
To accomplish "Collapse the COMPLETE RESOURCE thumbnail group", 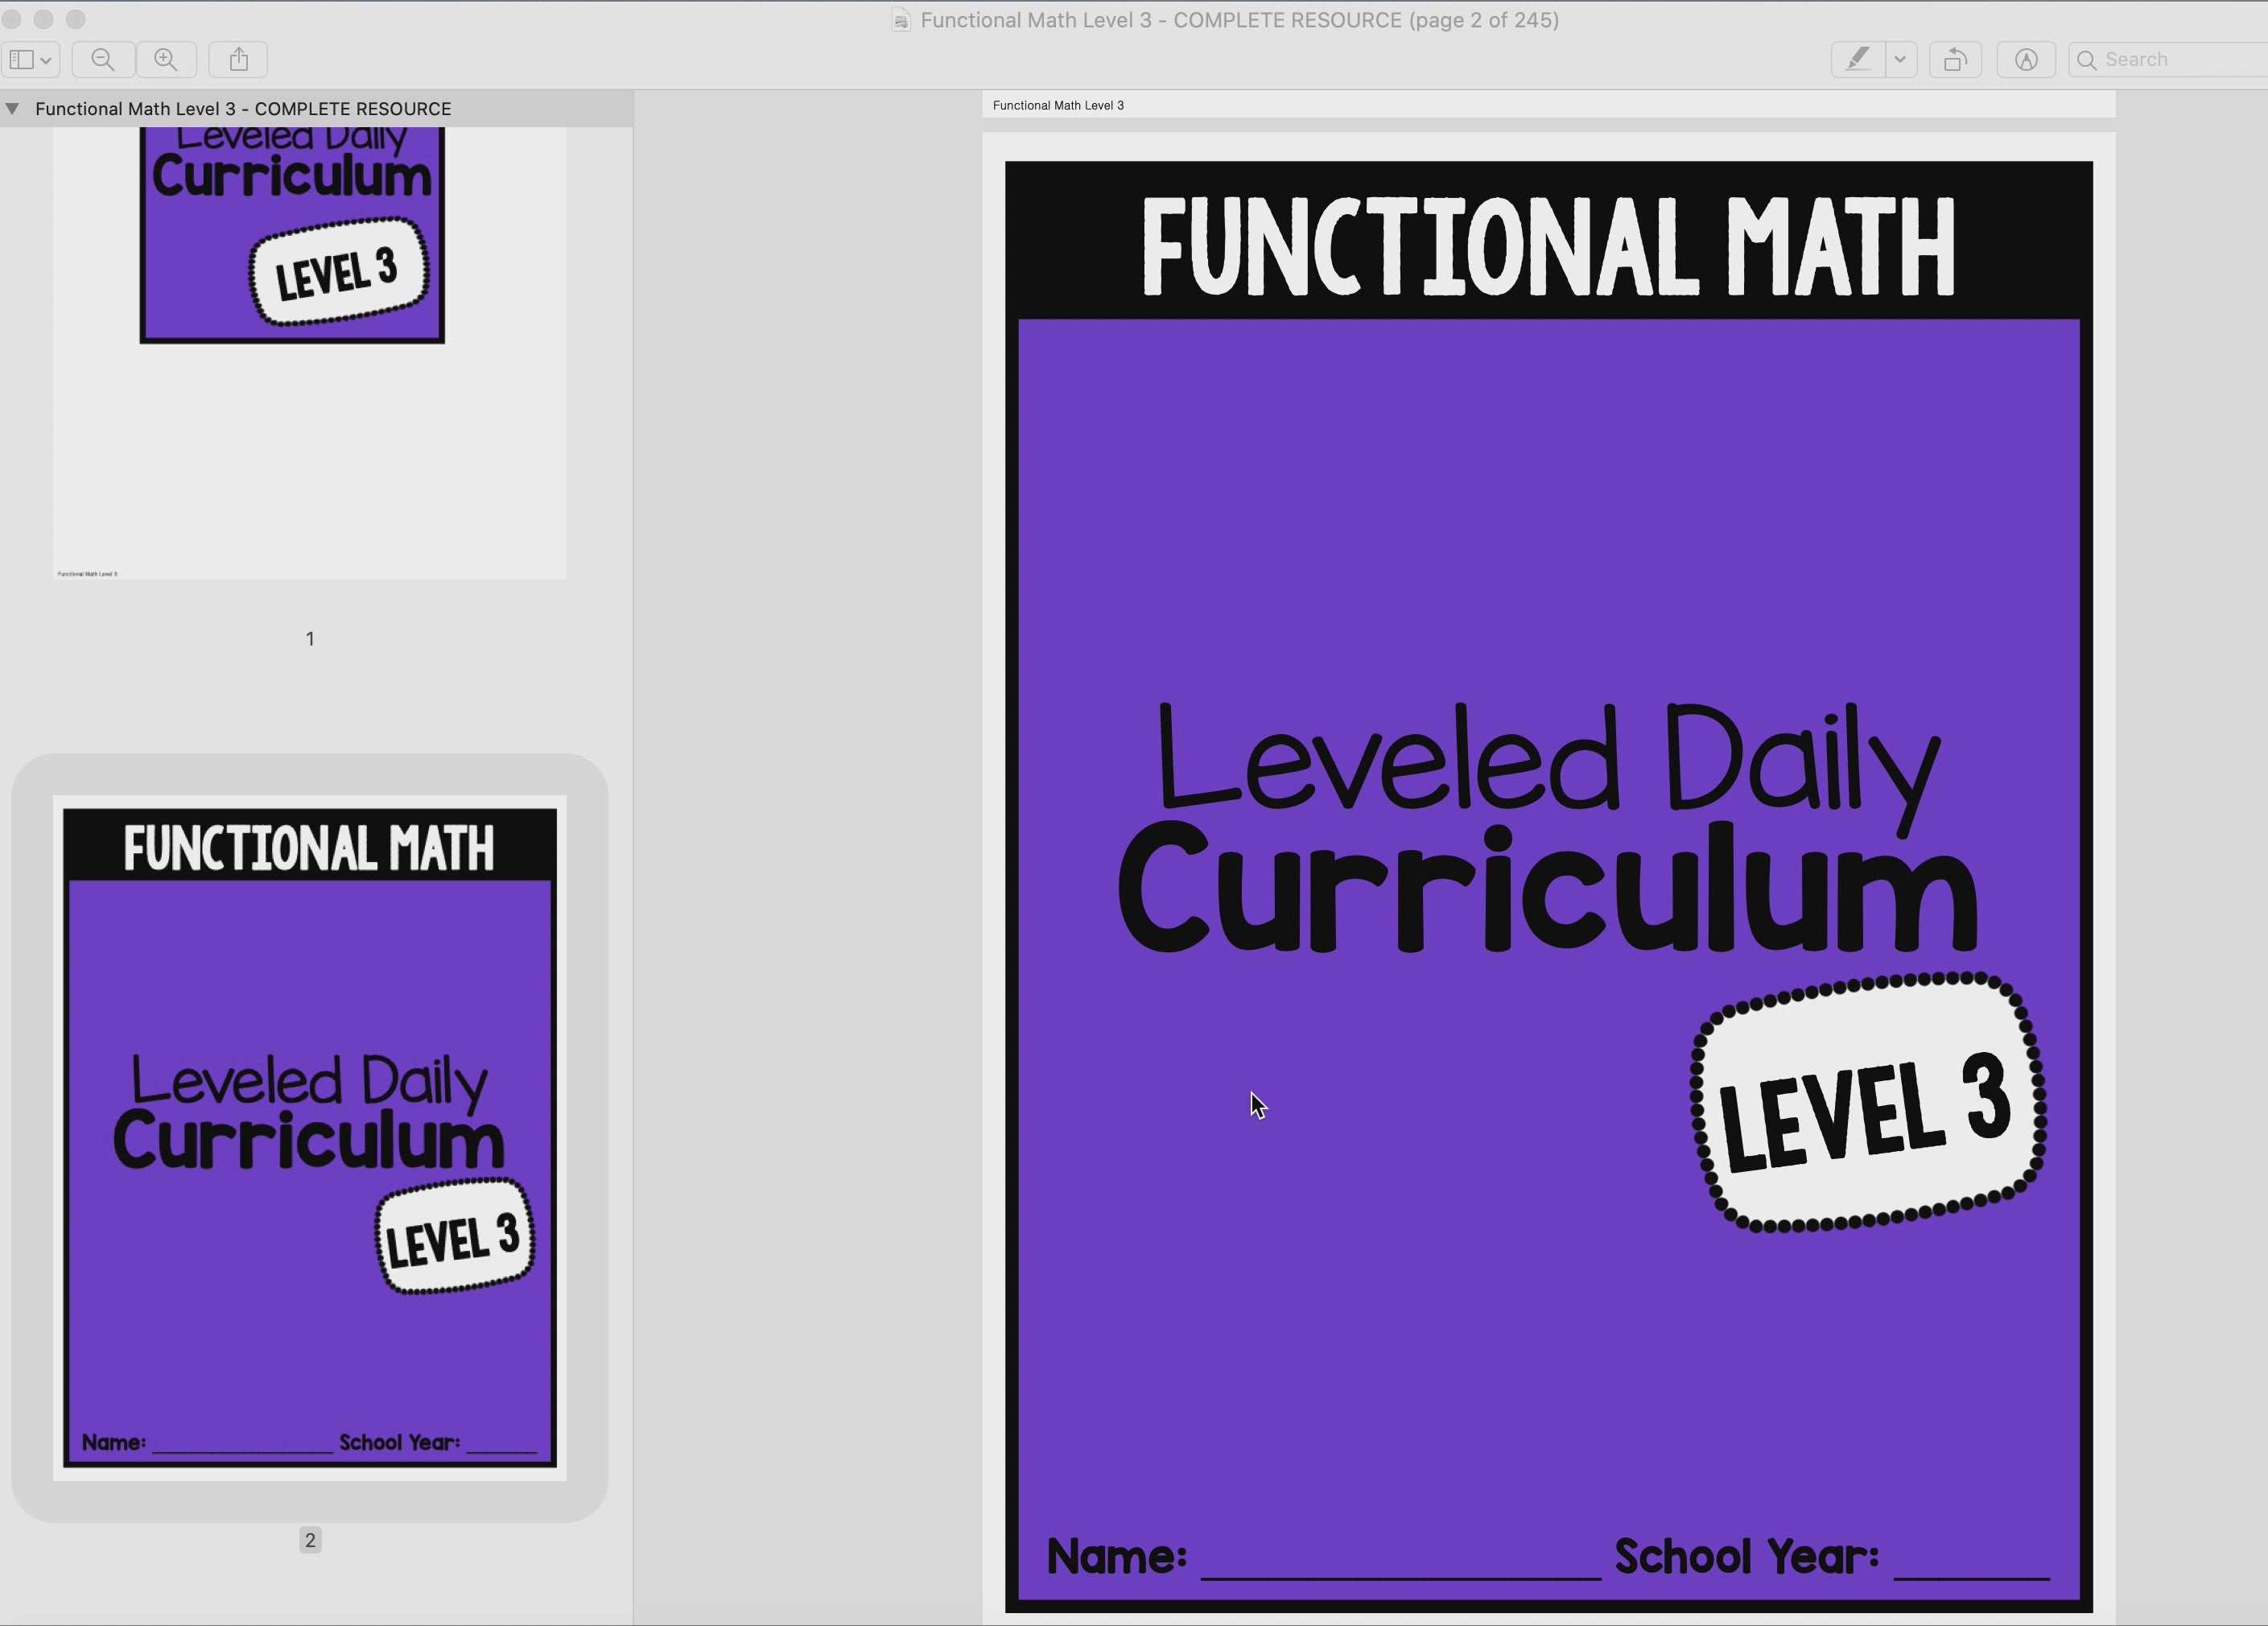I will pos(13,109).
